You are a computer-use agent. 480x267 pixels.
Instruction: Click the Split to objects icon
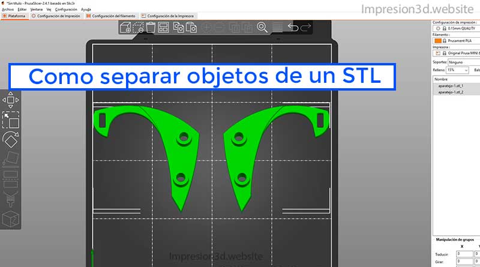point(235,28)
